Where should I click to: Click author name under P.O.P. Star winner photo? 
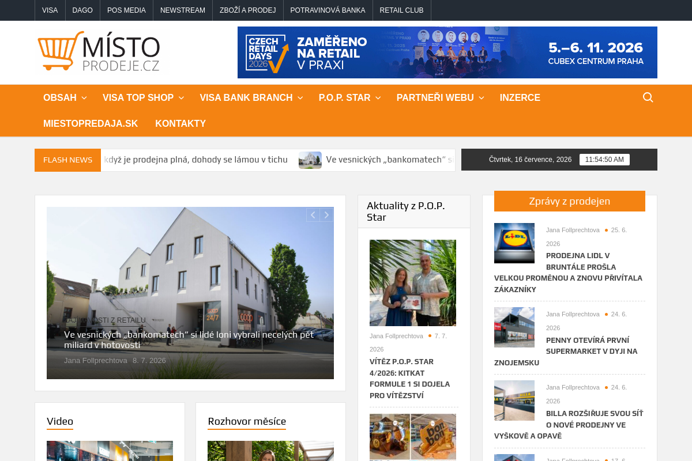396,336
